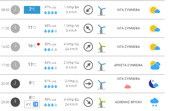This screenshot has width=169, height=111.
Task: Click the sun behind cloud icon at 17:00
Action: click(154, 65)
